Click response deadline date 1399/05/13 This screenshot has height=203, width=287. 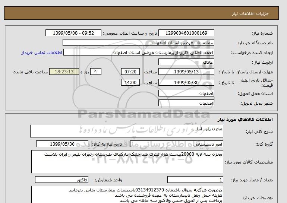point(186,72)
